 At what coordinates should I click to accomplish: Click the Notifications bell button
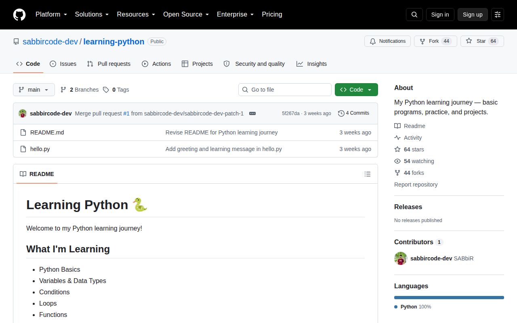tap(388, 41)
